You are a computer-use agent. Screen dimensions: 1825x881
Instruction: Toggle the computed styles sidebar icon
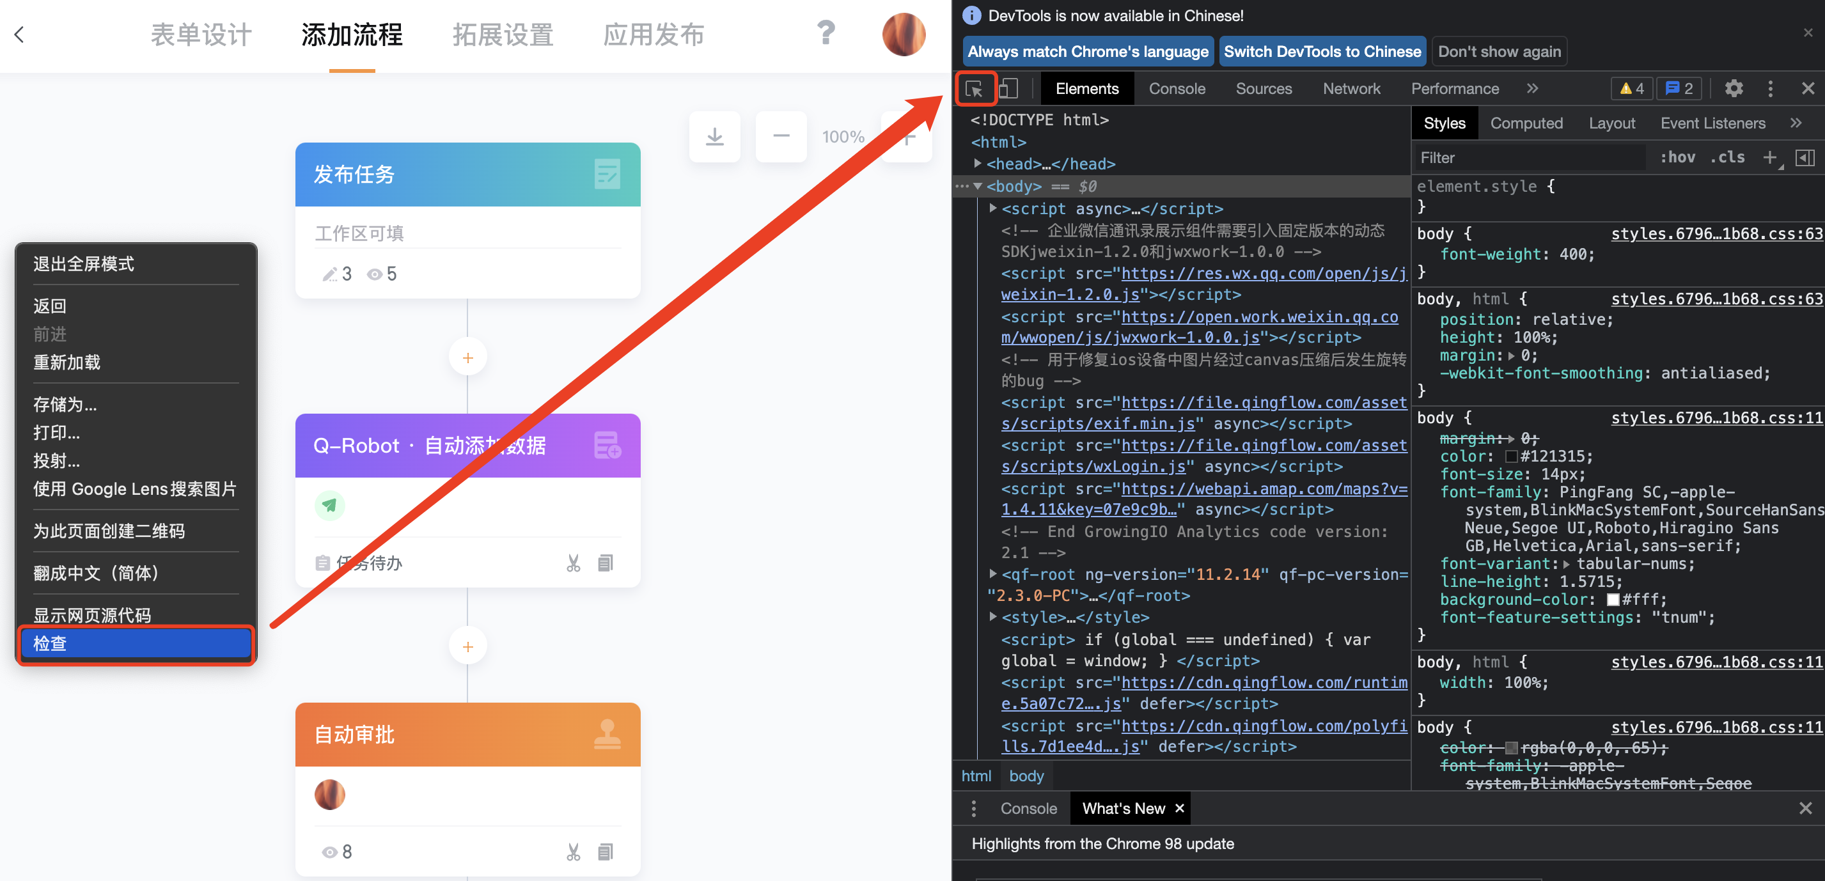[1805, 157]
